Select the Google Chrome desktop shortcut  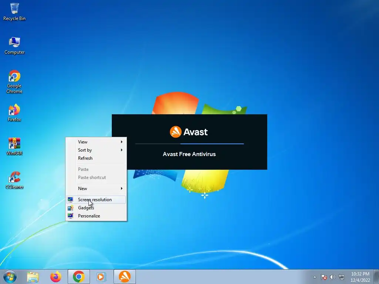click(14, 82)
